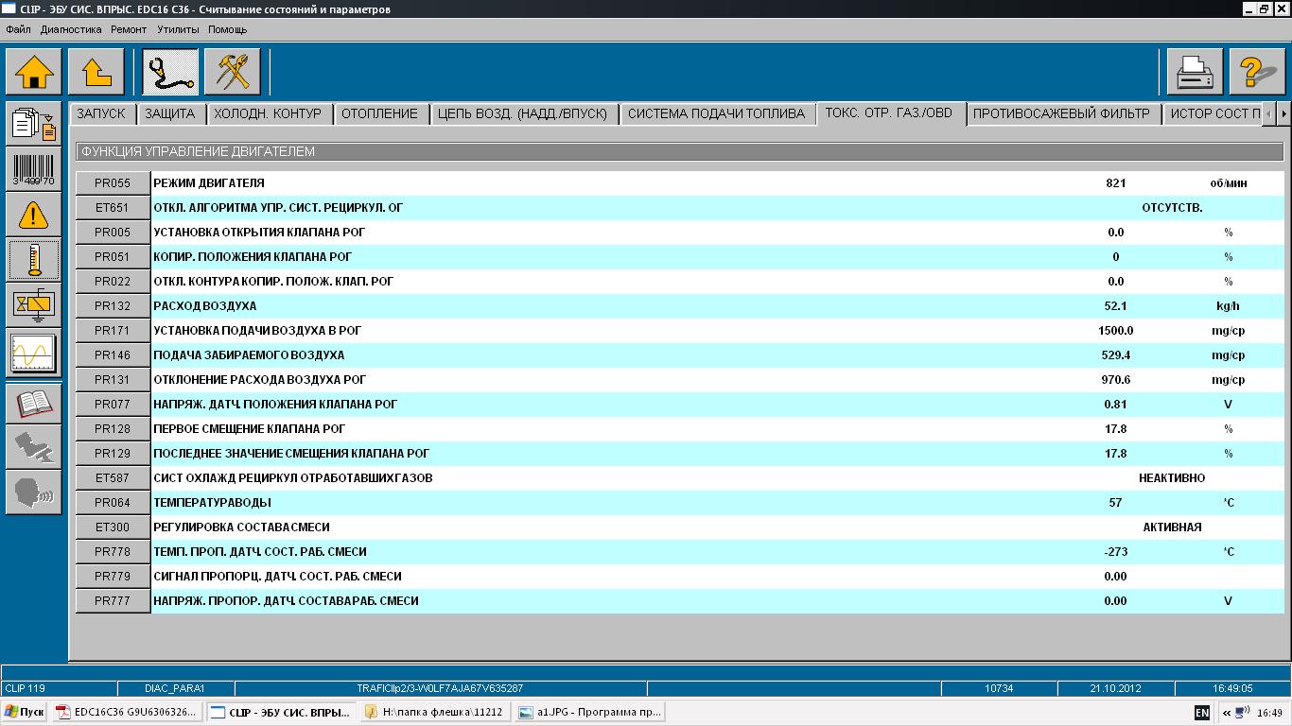
Task: Open the repair tools hammer-and-wrench icon
Action: pos(233,72)
